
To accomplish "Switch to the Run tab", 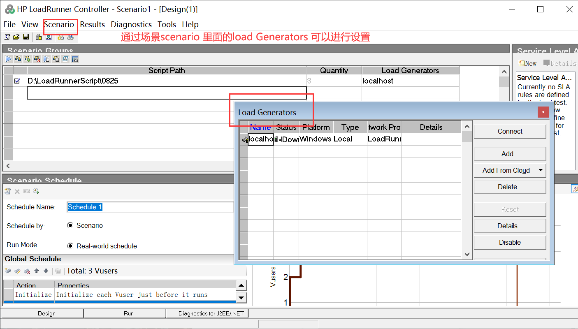I will [129, 313].
